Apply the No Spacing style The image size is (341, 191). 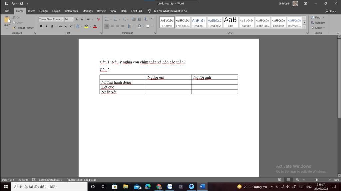183,22
